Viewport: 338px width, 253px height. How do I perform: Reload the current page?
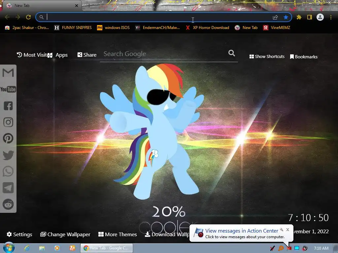point(28,17)
